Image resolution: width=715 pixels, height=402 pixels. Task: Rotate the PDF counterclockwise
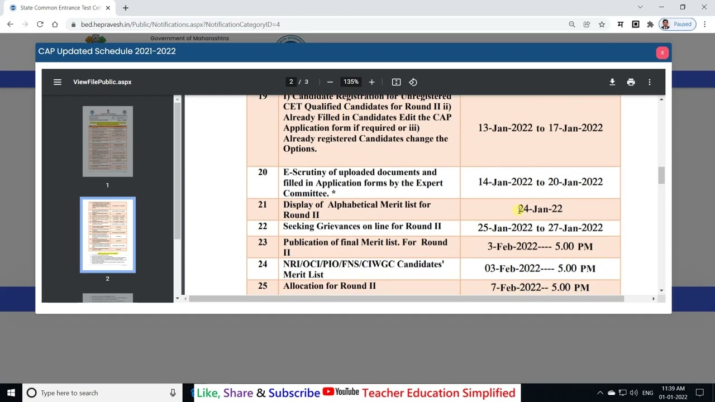tap(413, 82)
